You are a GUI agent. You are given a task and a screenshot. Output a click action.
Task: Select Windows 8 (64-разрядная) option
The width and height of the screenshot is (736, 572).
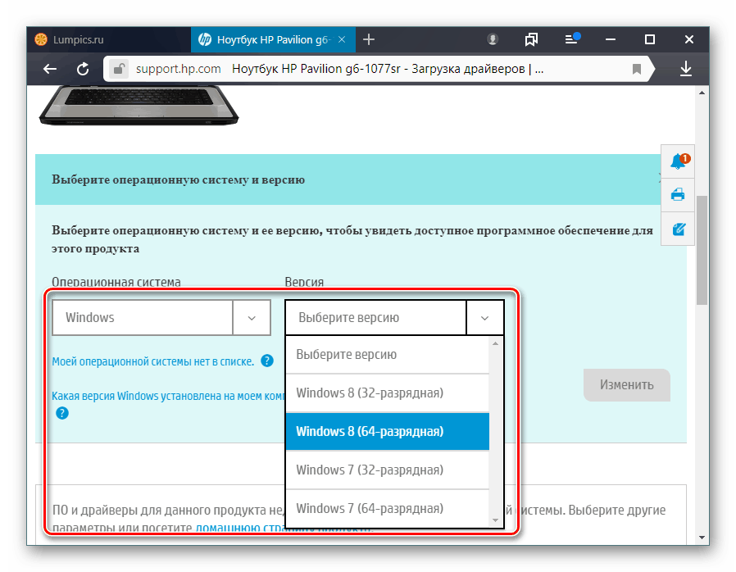(x=387, y=432)
